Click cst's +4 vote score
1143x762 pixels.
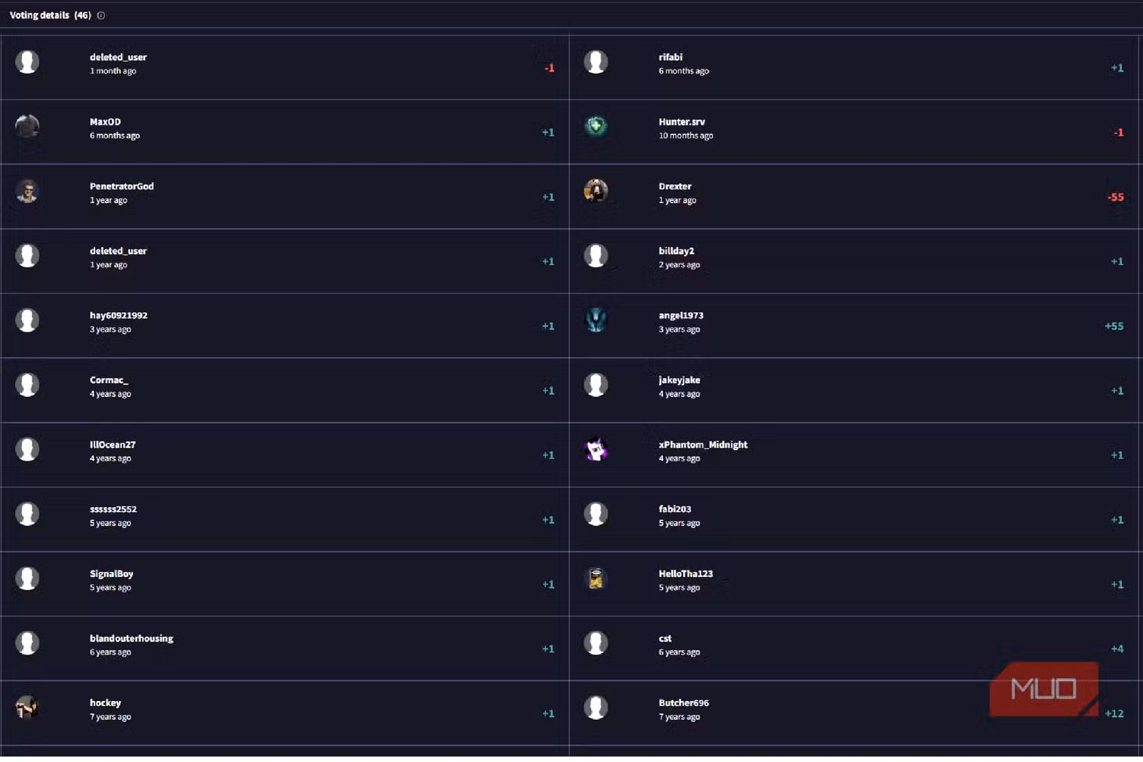1117,649
